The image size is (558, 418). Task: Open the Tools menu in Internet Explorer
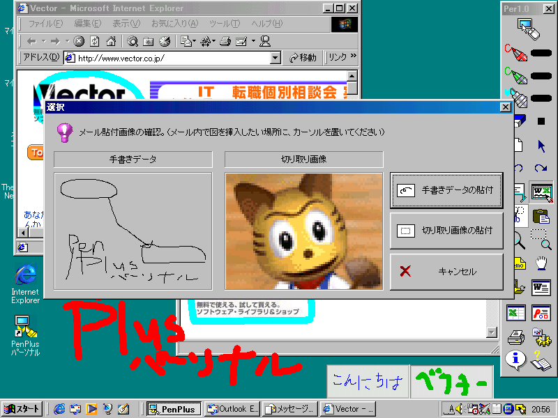[x=225, y=24]
